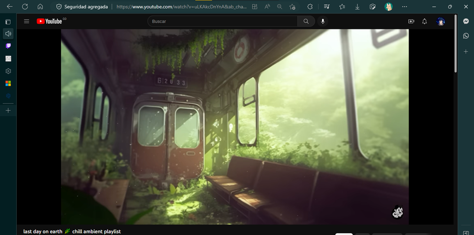This screenshot has width=474, height=235.
Task: Open the media playlist toolbar icon
Action: click(326, 7)
